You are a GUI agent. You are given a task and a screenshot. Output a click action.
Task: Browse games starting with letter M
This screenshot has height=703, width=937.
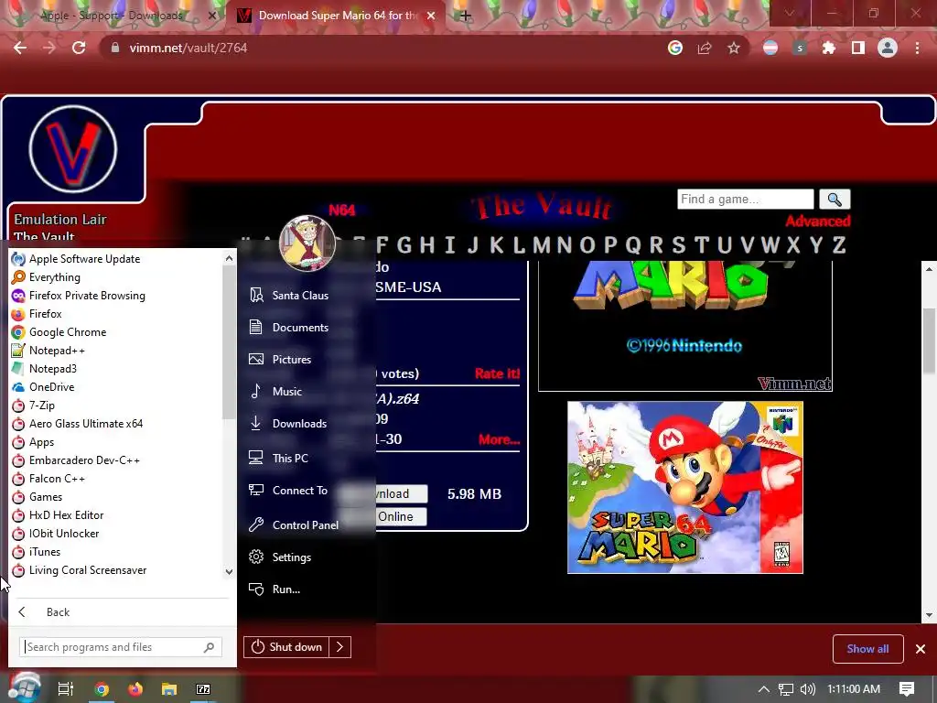point(542,244)
